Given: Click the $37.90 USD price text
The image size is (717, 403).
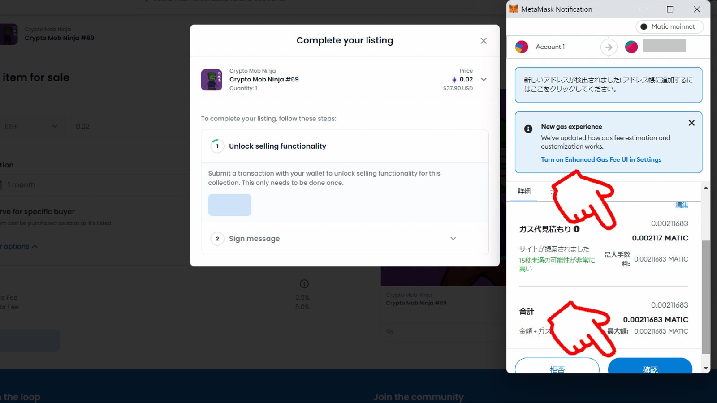Looking at the screenshot, I should (458, 88).
